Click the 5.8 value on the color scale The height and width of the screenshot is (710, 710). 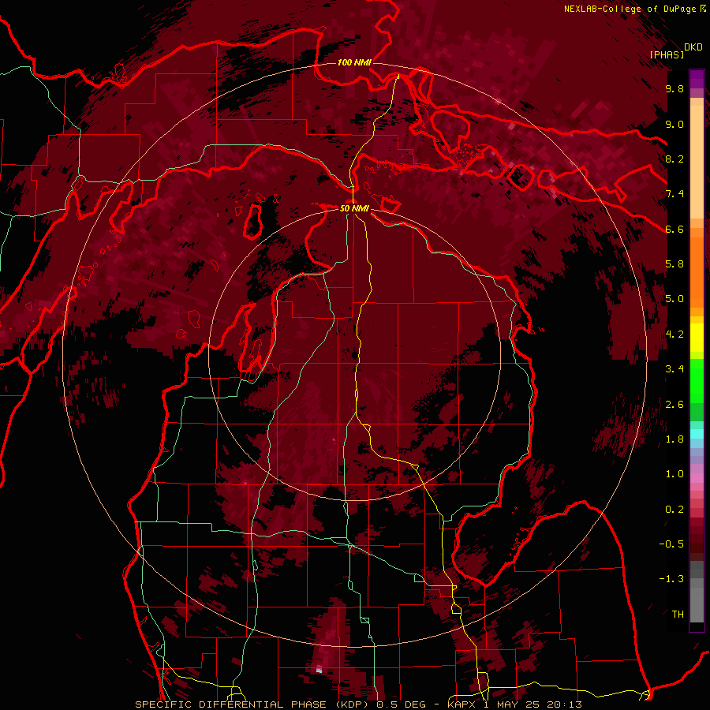[674, 264]
